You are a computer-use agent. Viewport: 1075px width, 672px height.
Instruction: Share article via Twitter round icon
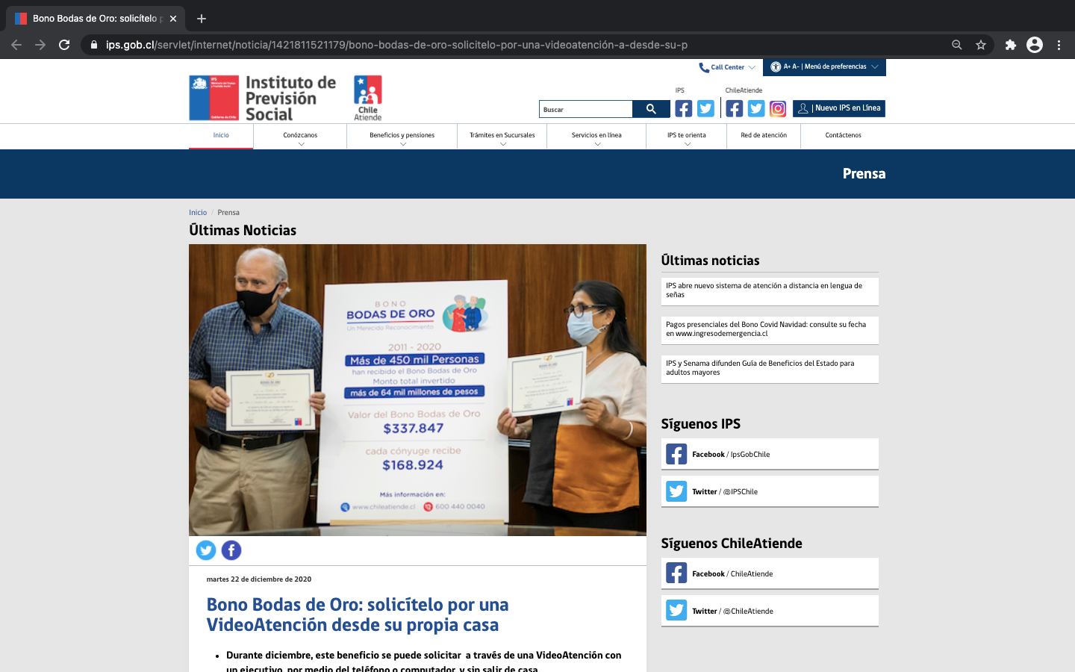[x=206, y=550]
